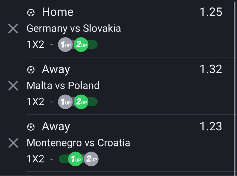Click soccer ball icon above Montenegro vs Croatia
Viewport: 237px width, 176px height.
tap(31, 127)
